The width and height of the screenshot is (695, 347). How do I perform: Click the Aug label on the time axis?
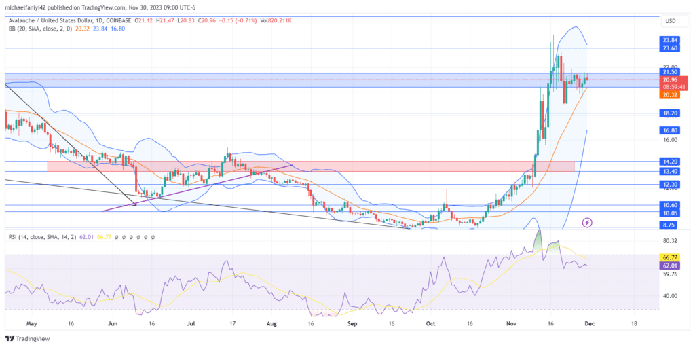(272, 324)
